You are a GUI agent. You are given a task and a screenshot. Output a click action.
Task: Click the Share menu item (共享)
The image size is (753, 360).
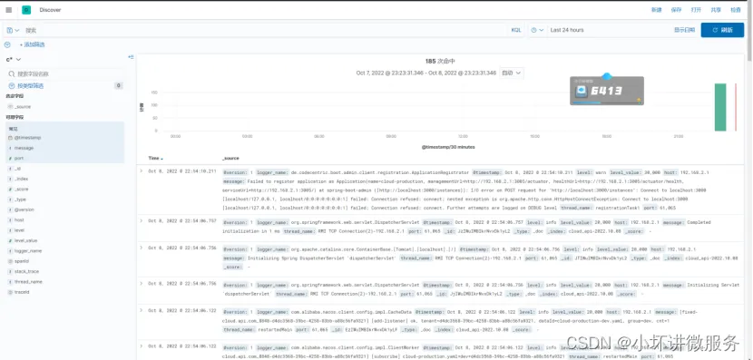pos(716,10)
